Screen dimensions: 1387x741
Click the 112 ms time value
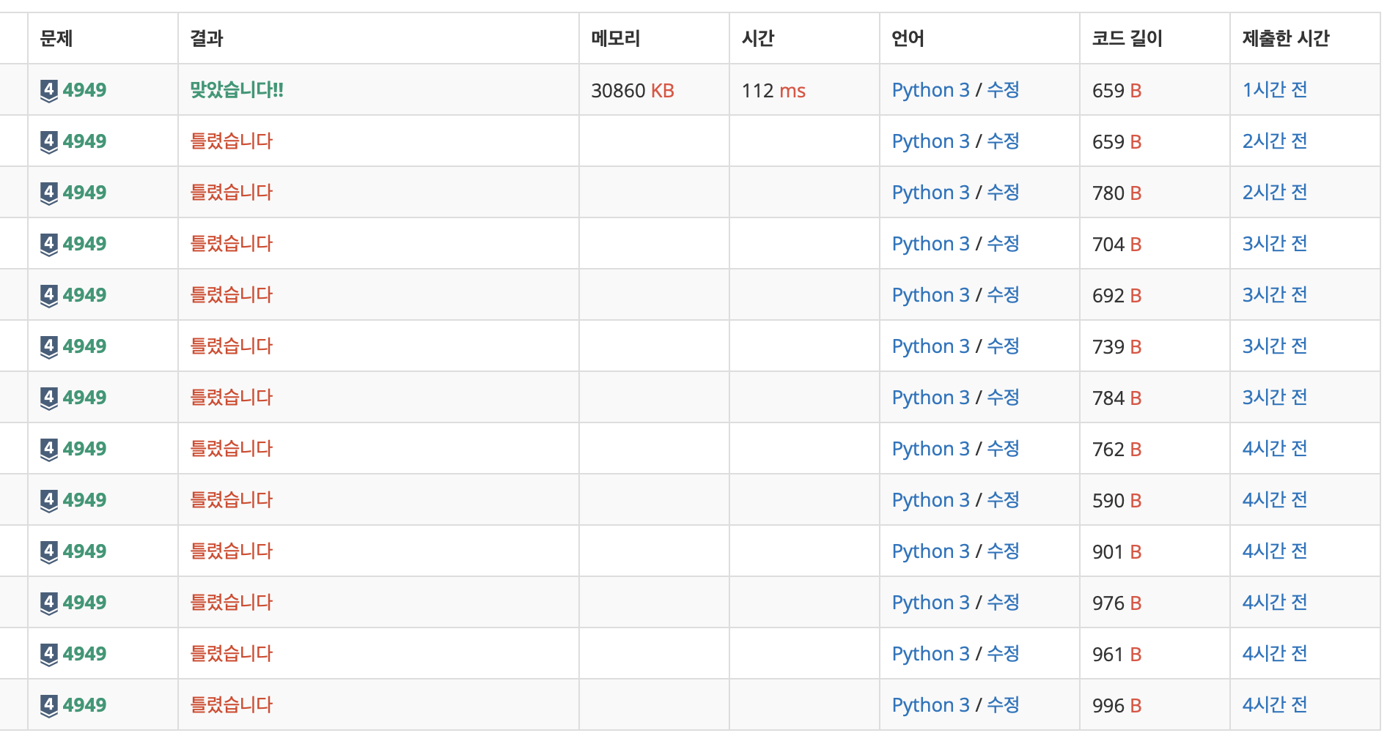tap(773, 91)
